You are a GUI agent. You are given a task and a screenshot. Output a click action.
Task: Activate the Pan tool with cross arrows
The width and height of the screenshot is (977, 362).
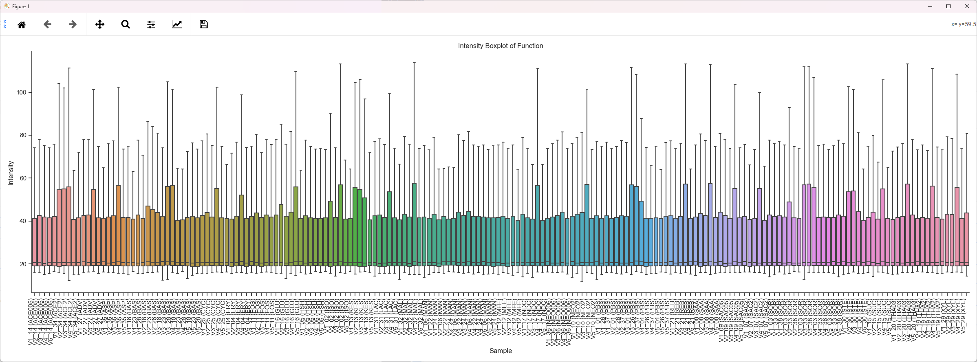click(x=100, y=24)
